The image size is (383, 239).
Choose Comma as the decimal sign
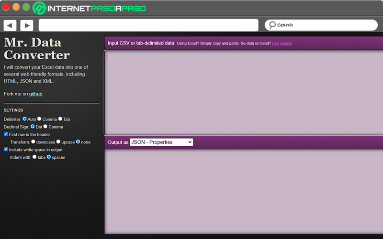(x=45, y=126)
